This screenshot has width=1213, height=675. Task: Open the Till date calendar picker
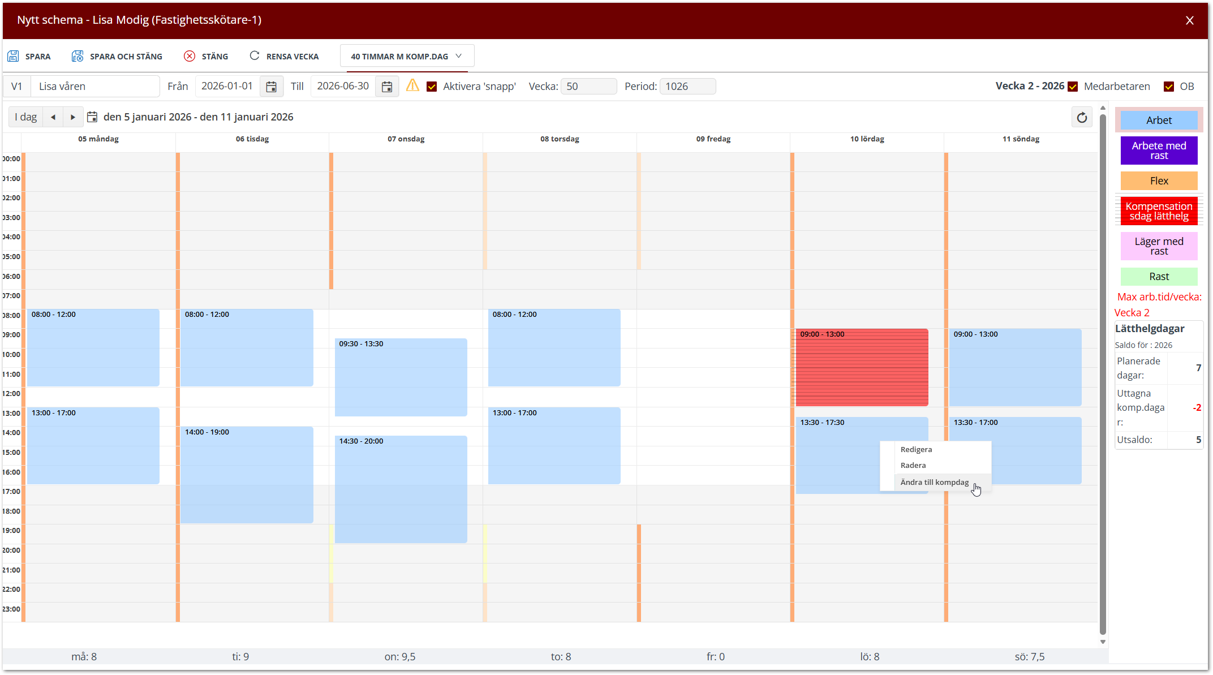387,87
